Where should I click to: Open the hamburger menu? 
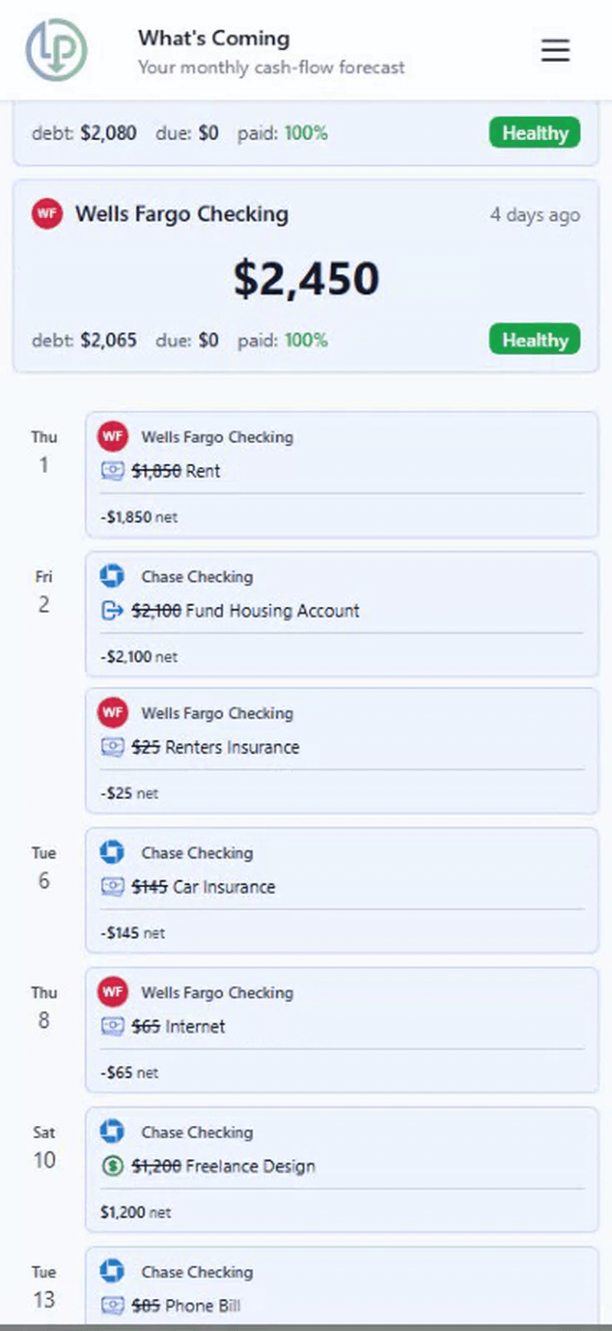click(555, 51)
